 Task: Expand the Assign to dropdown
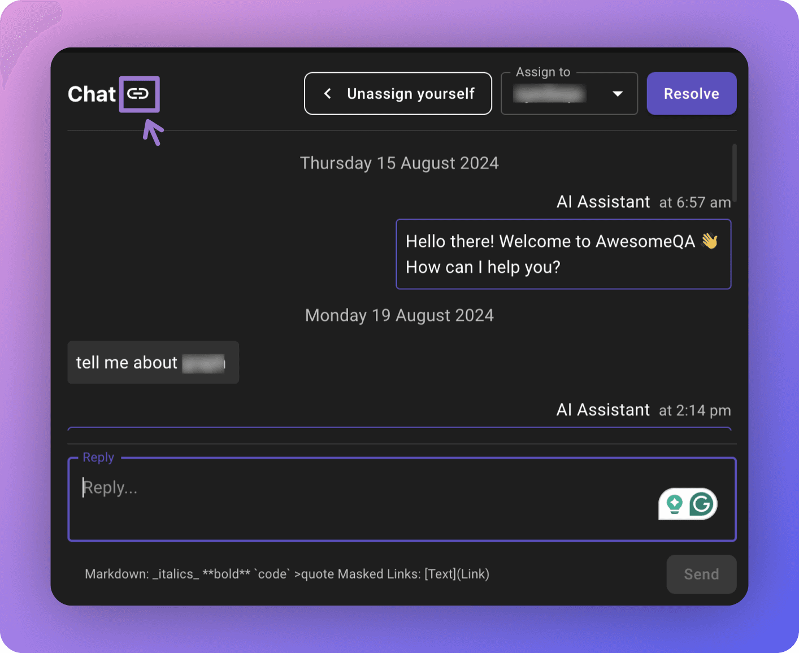click(569, 94)
